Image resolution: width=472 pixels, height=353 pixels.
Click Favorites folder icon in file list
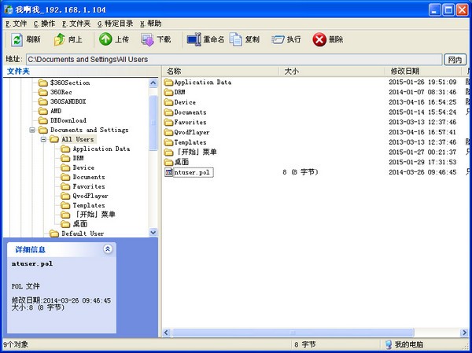[169, 122]
